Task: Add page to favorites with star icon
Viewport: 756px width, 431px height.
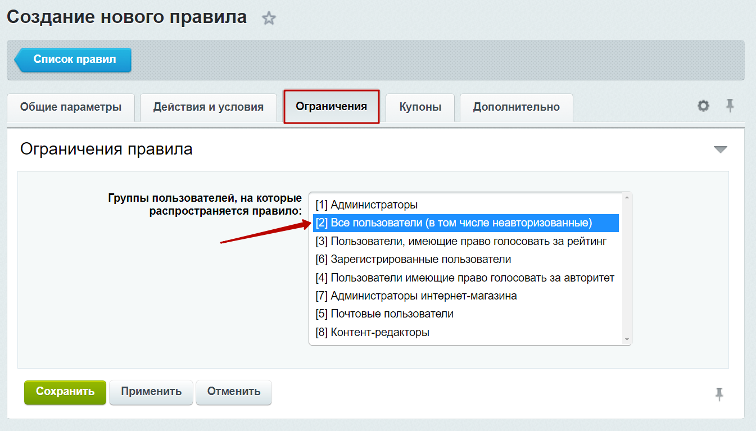Action: [x=269, y=19]
